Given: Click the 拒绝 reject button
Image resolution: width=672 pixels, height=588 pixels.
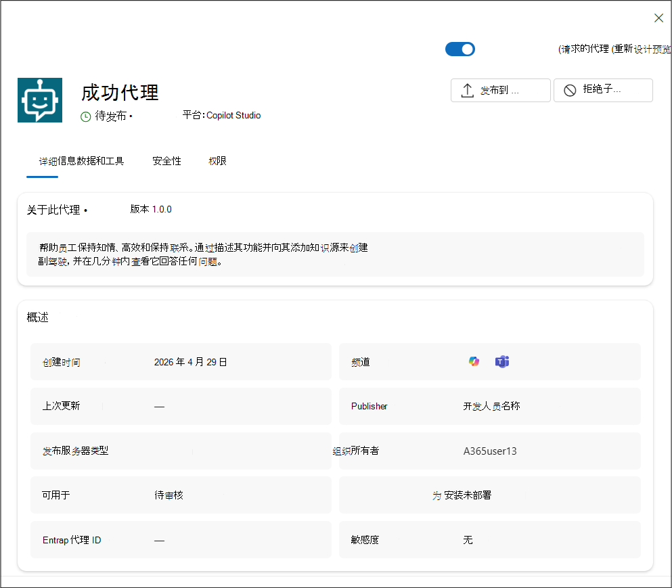Looking at the screenshot, I should tap(603, 91).
